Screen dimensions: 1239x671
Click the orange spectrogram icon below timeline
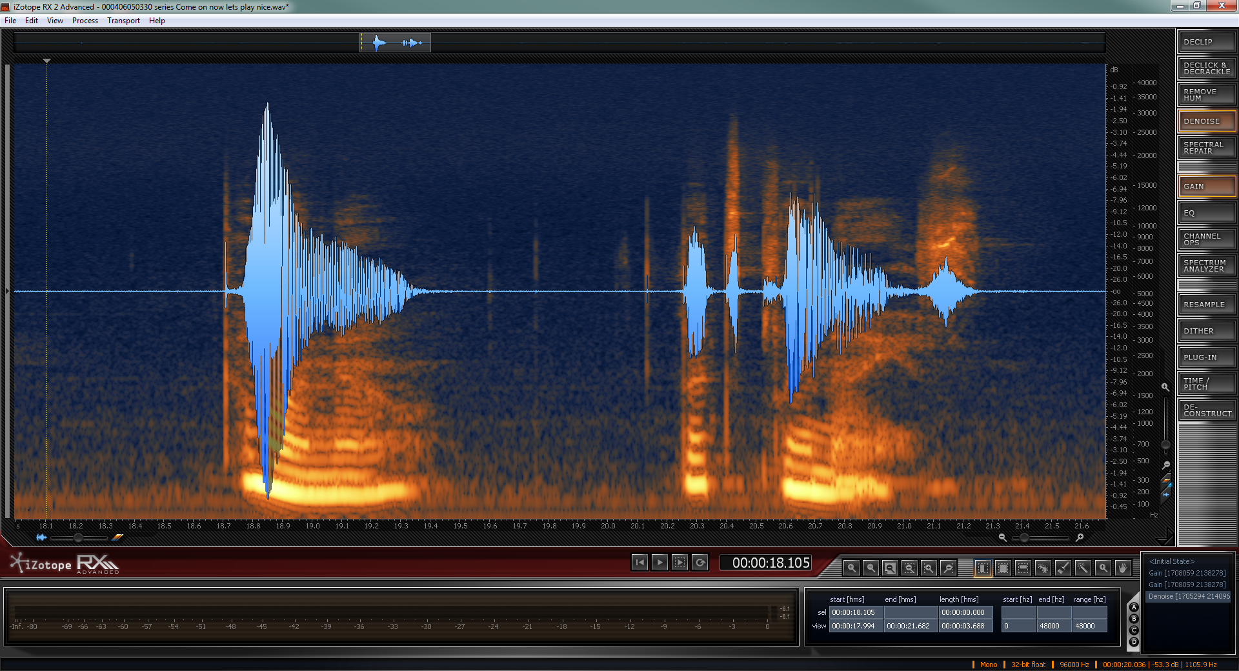coord(117,537)
